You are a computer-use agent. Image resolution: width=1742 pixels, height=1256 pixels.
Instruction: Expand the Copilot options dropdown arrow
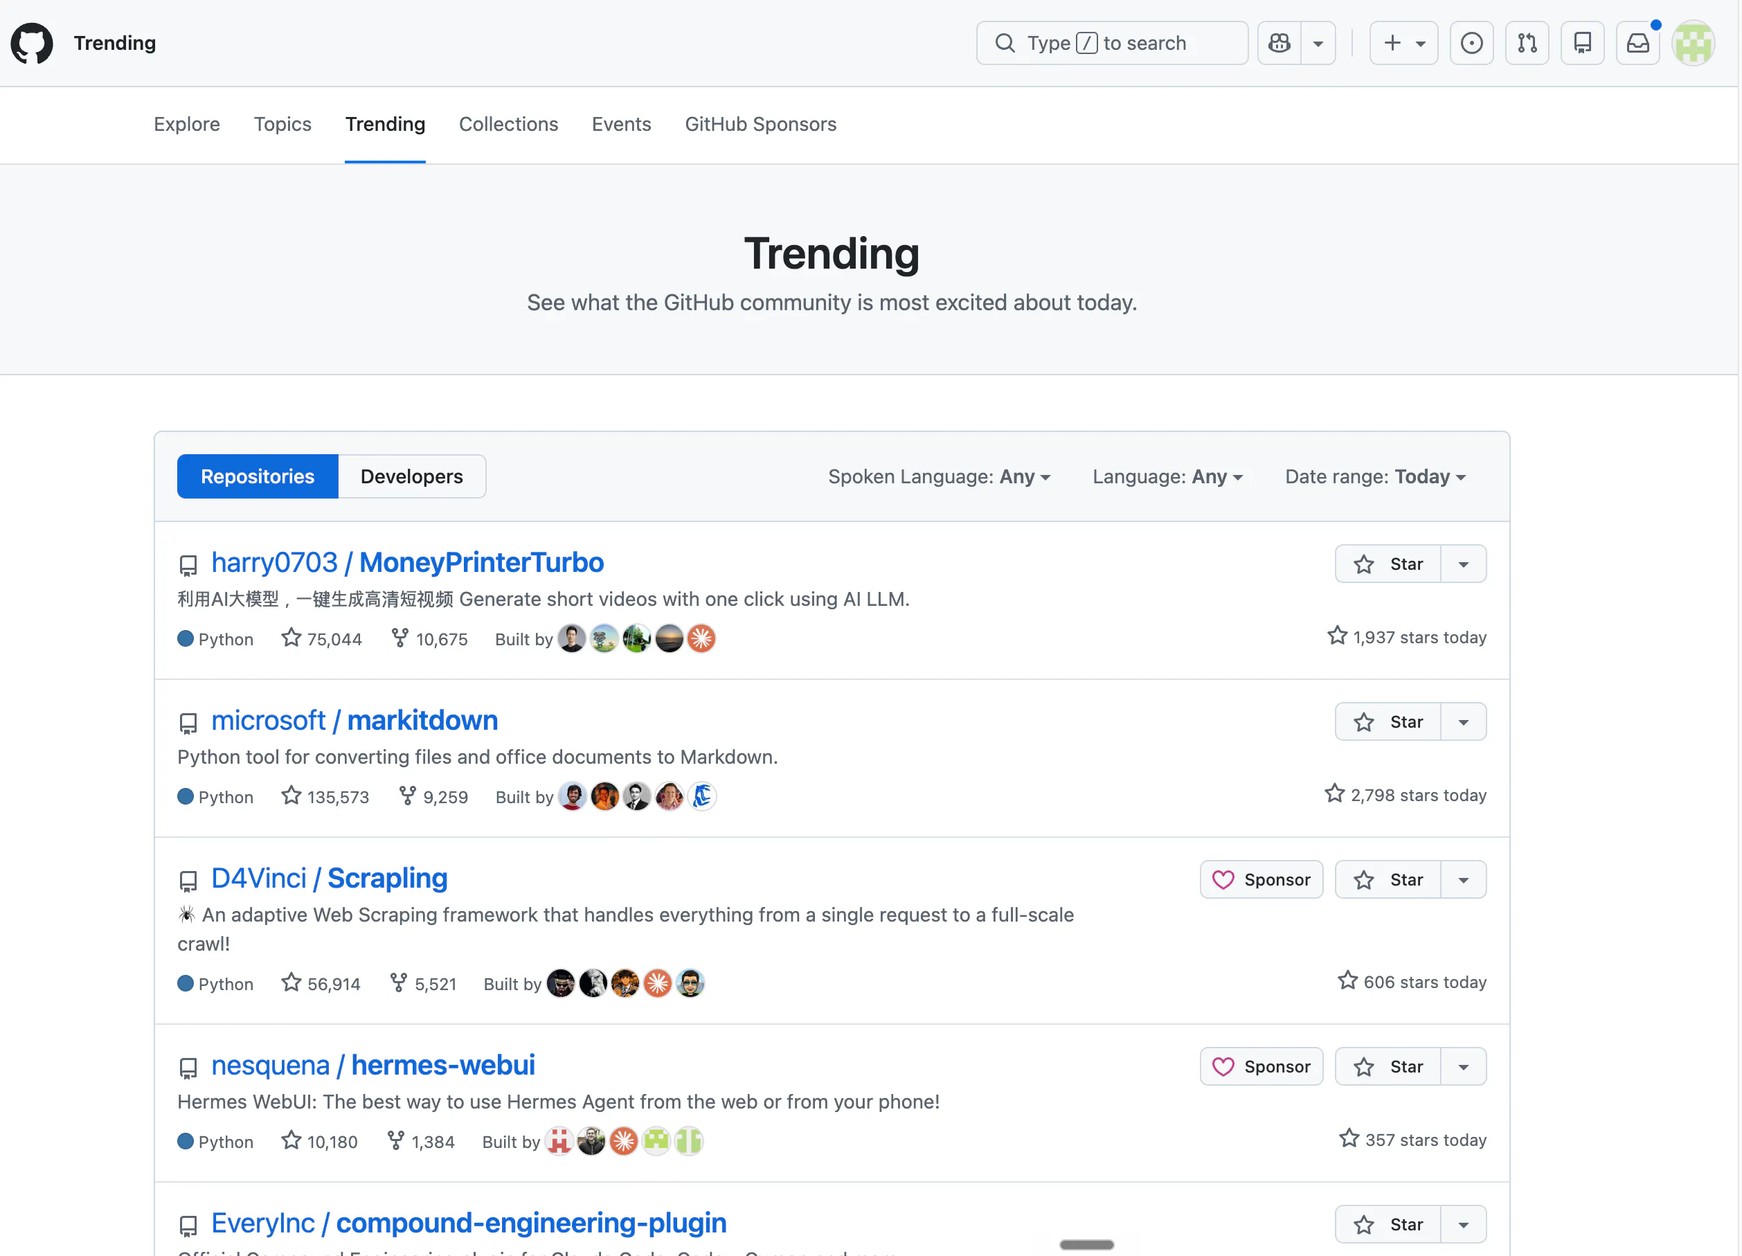click(x=1319, y=43)
